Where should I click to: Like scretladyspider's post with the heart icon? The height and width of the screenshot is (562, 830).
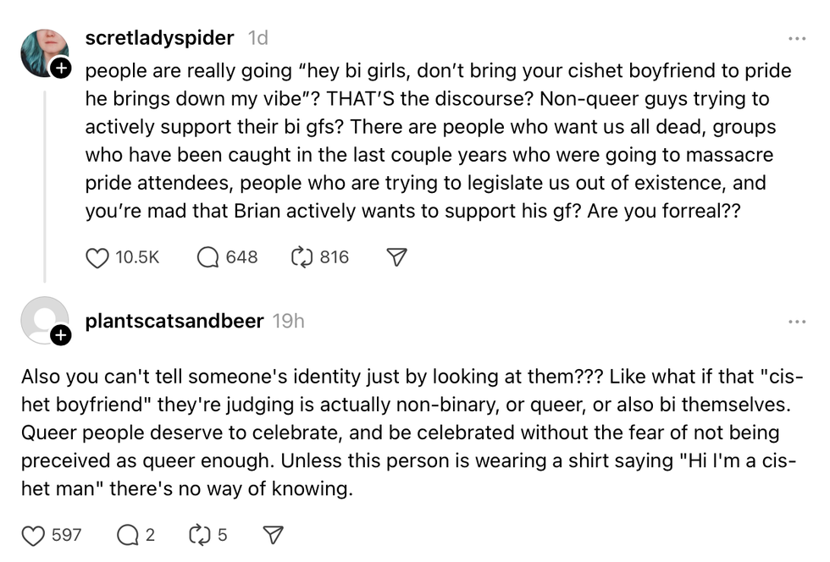(x=96, y=257)
